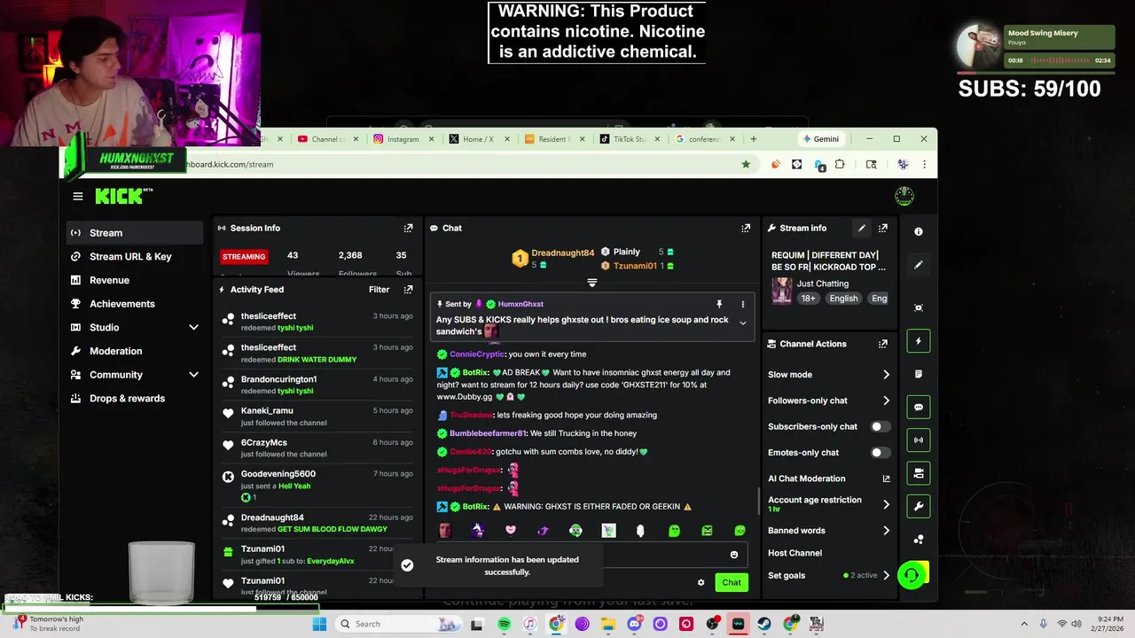
Task: Open Achievements in the sidebar
Action: click(135, 303)
